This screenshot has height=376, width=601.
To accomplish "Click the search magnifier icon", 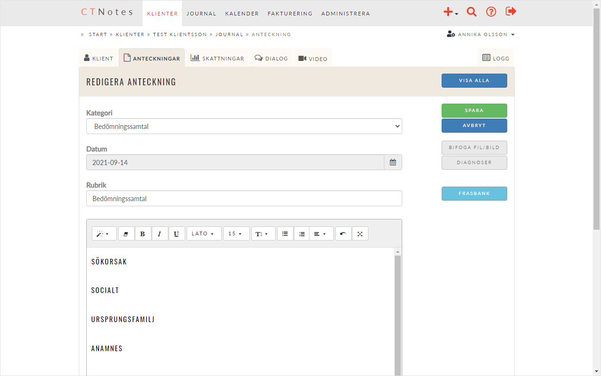I will tap(472, 12).
